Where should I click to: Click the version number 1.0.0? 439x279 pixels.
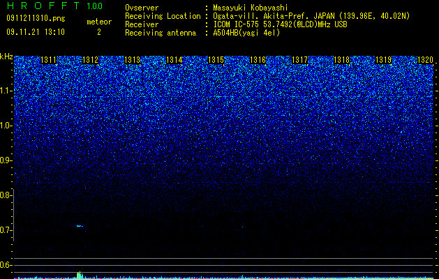[95, 6]
